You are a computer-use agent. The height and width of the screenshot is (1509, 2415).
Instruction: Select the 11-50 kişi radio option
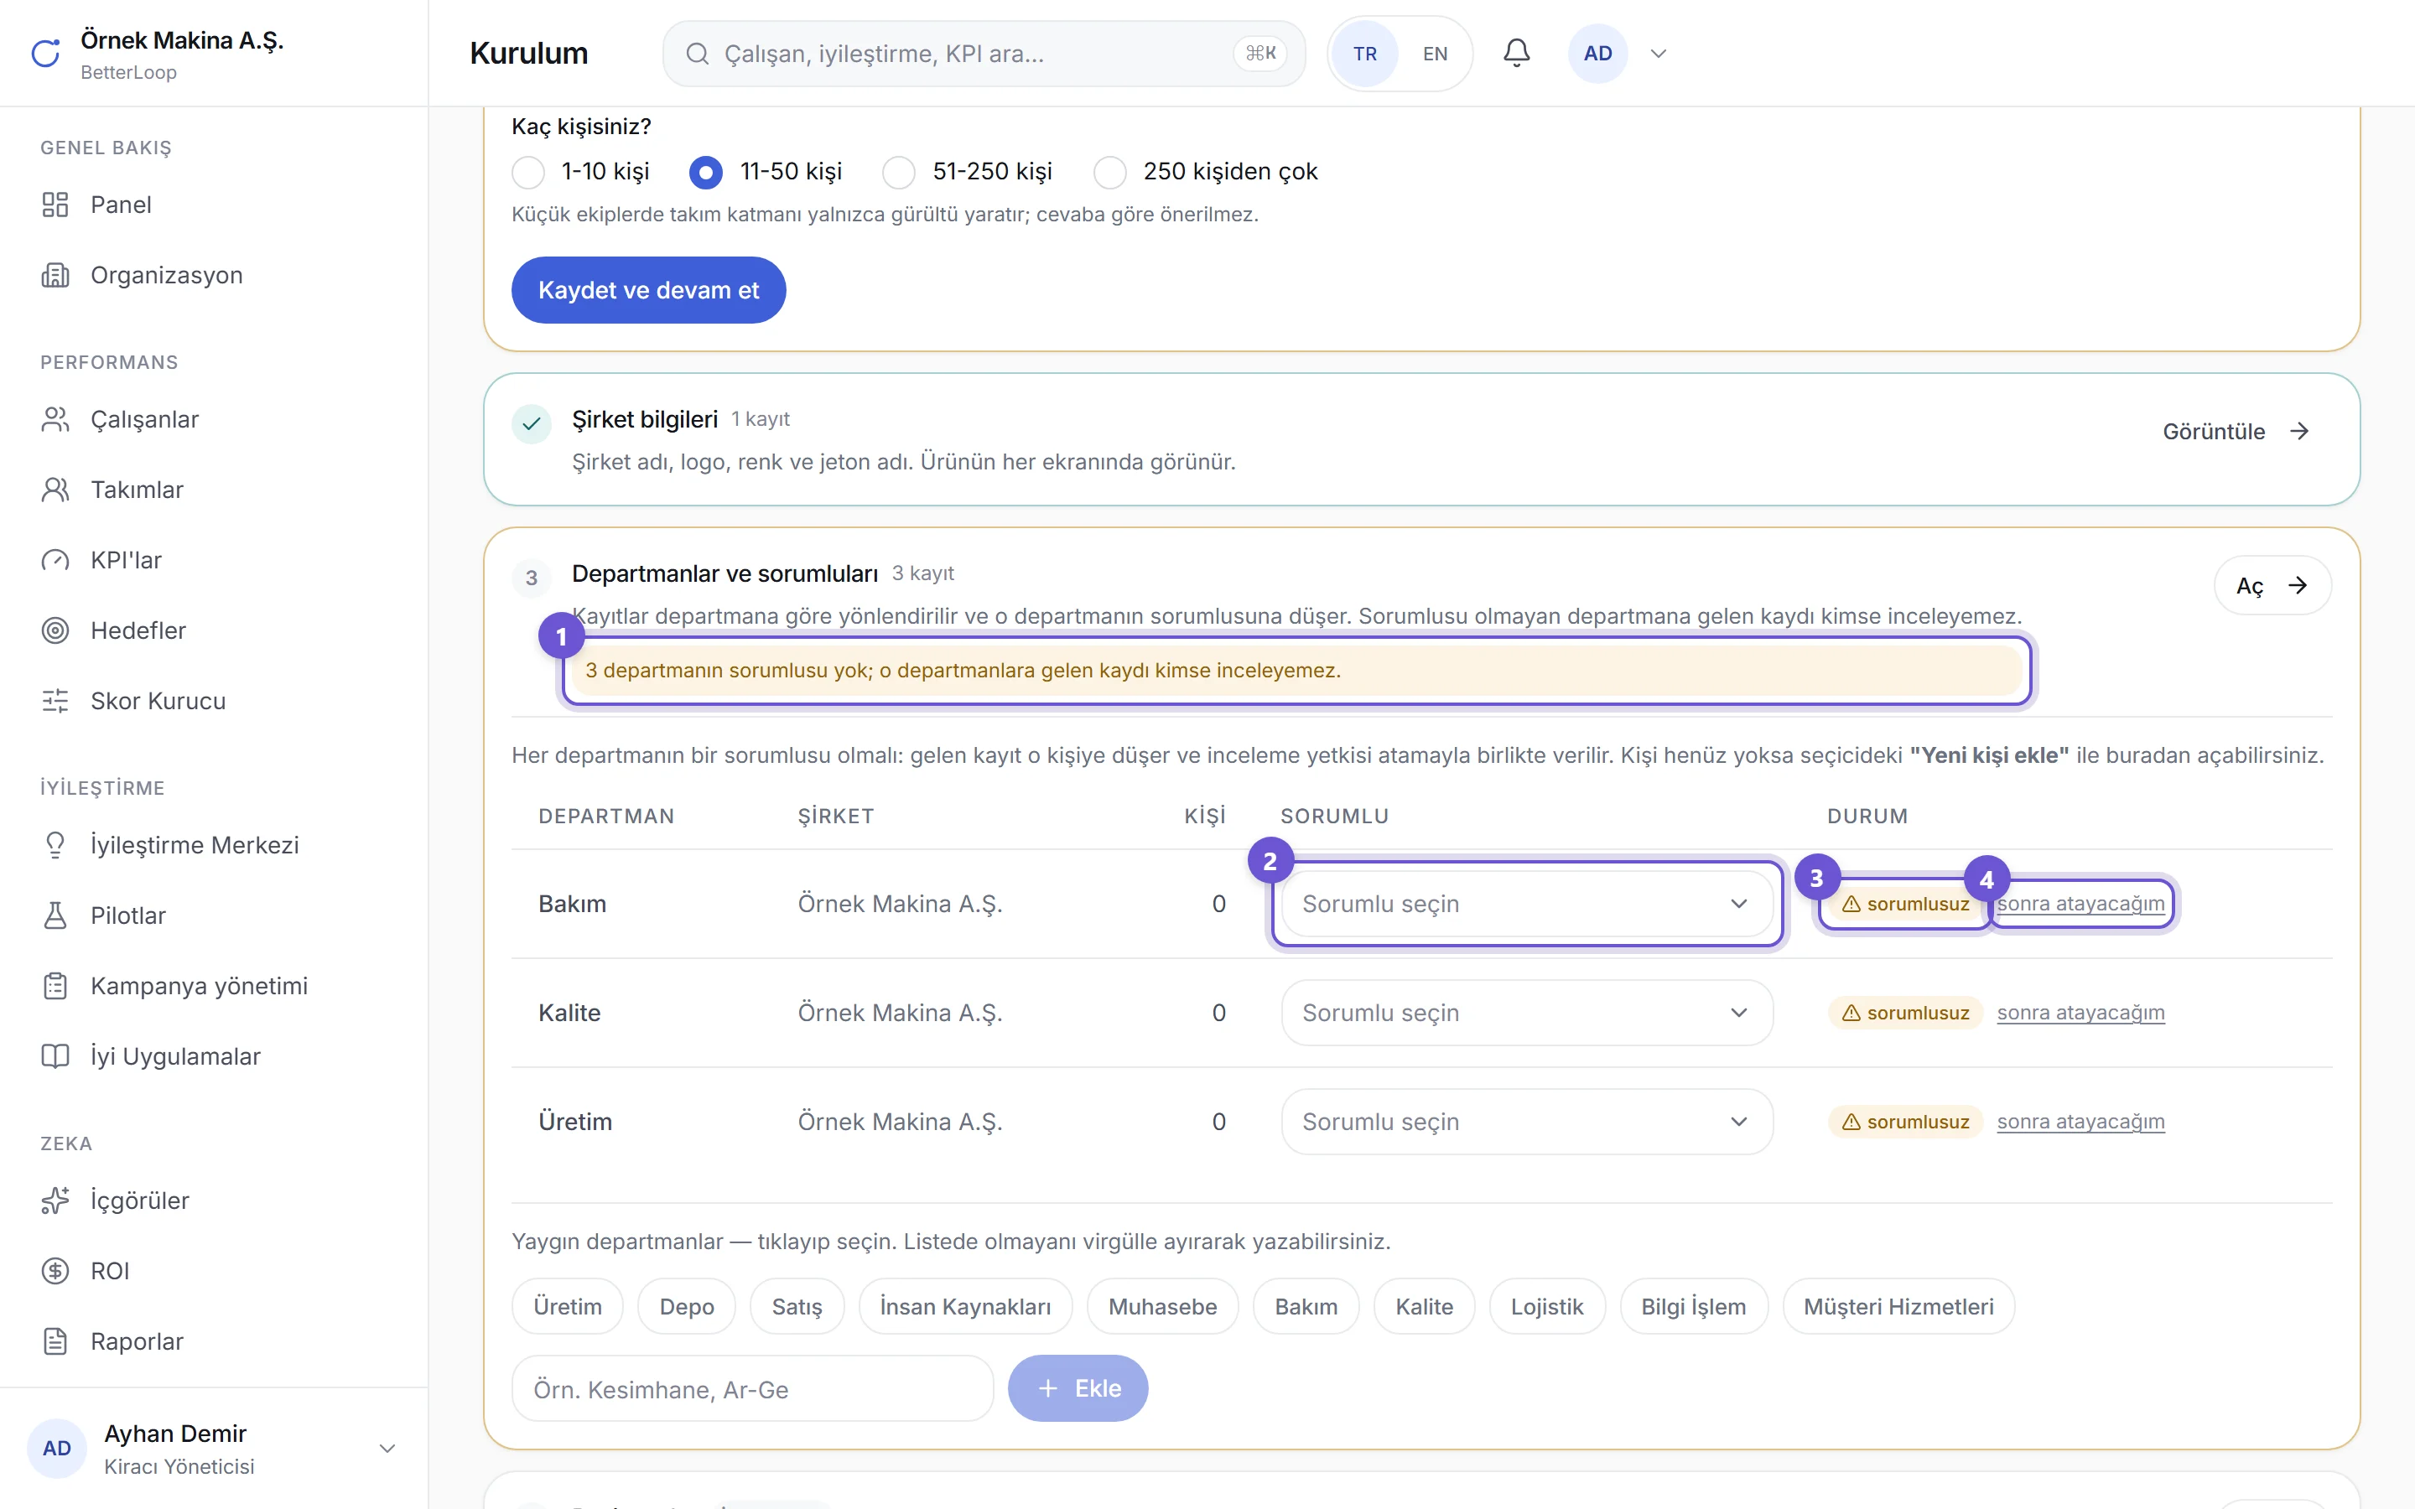705,172
